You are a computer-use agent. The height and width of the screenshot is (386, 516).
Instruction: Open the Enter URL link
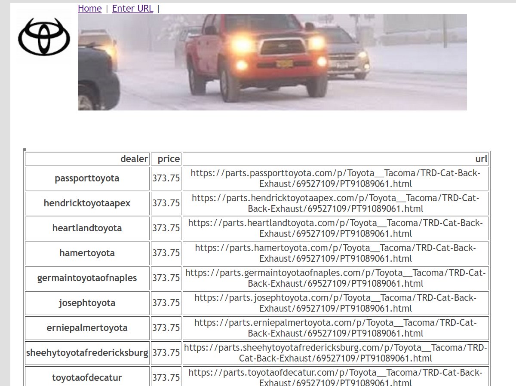pyautogui.click(x=132, y=9)
